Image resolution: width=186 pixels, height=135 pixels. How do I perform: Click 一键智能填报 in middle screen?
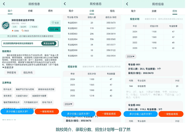pos(109,114)
